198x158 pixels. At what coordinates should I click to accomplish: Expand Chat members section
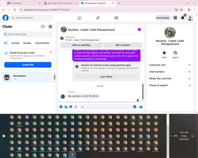170,72
